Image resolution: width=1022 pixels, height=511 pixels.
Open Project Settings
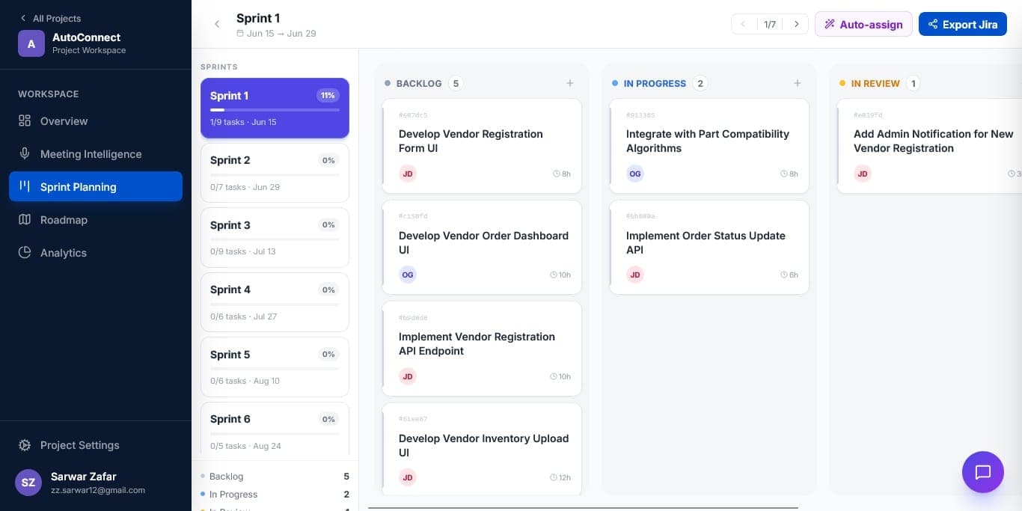[96, 445]
